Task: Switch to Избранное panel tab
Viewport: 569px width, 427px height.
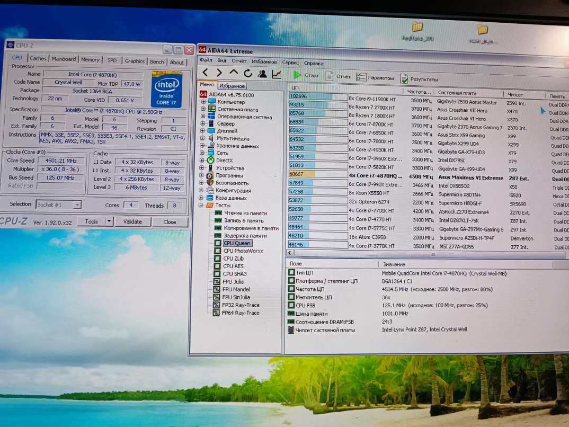Action: coord(232,86)
